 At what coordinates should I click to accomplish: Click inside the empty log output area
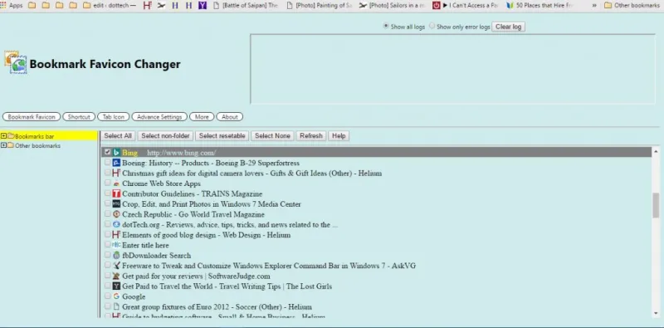452,69
